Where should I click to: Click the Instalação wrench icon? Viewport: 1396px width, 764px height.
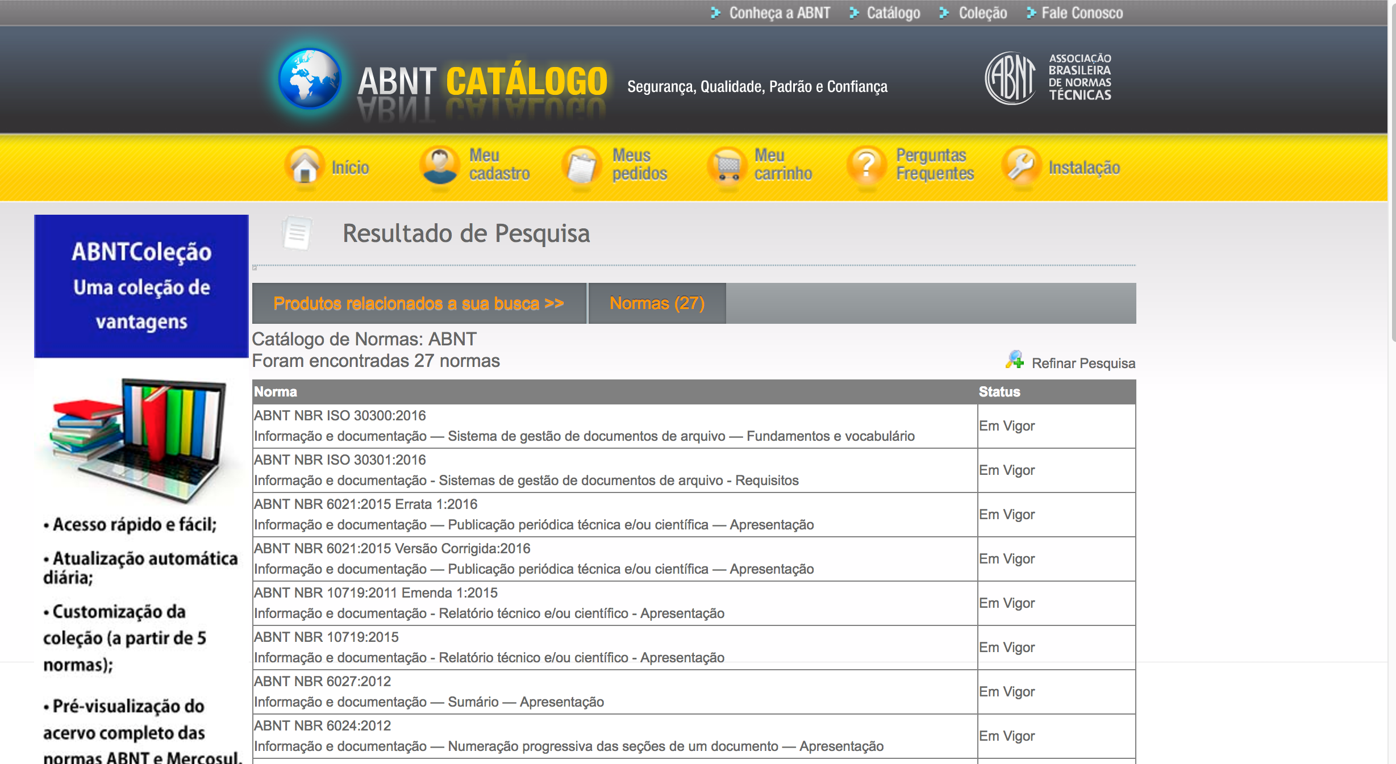click(x=1021, y=165)
